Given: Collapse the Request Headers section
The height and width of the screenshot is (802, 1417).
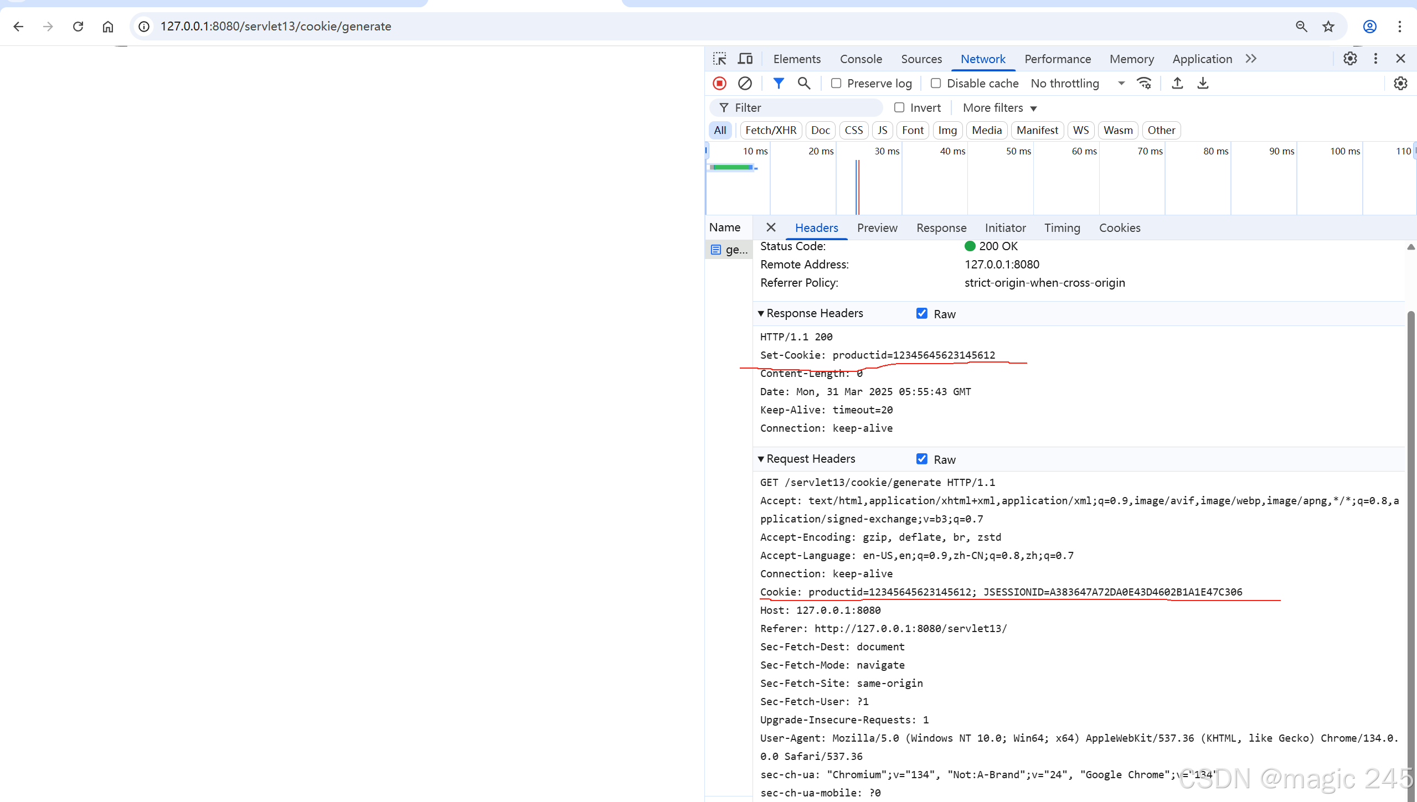Looking at the screenshot, I should 761,459.
